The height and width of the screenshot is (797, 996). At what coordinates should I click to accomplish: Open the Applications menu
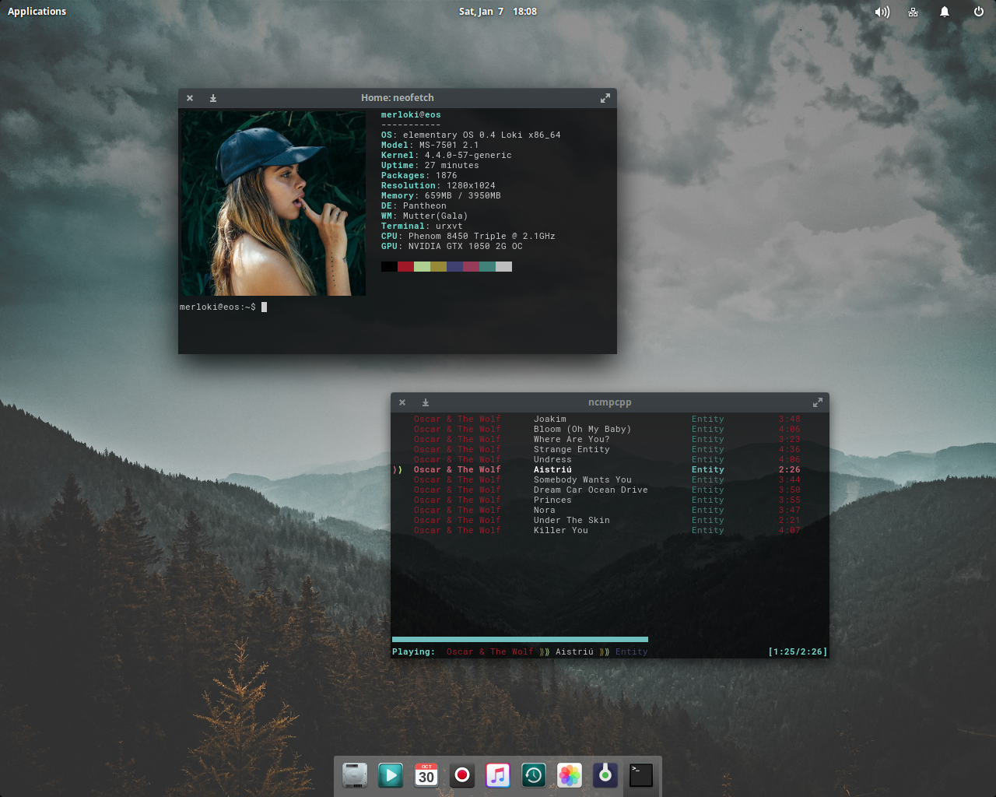point(37,12)
